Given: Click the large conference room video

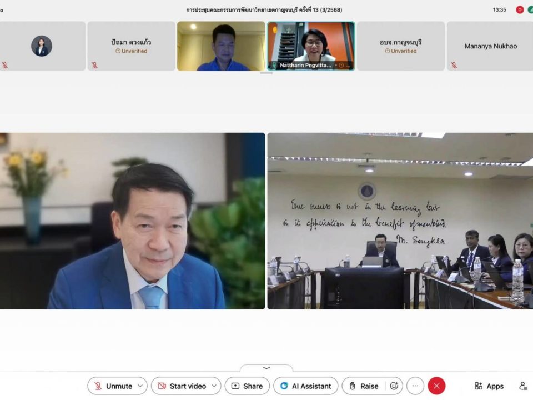Looking at the screenshot, I should 400,221.
